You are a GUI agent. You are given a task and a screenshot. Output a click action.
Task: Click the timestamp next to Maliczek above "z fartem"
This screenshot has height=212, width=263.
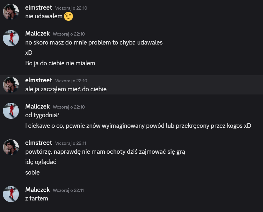click(x=68, y=190)
